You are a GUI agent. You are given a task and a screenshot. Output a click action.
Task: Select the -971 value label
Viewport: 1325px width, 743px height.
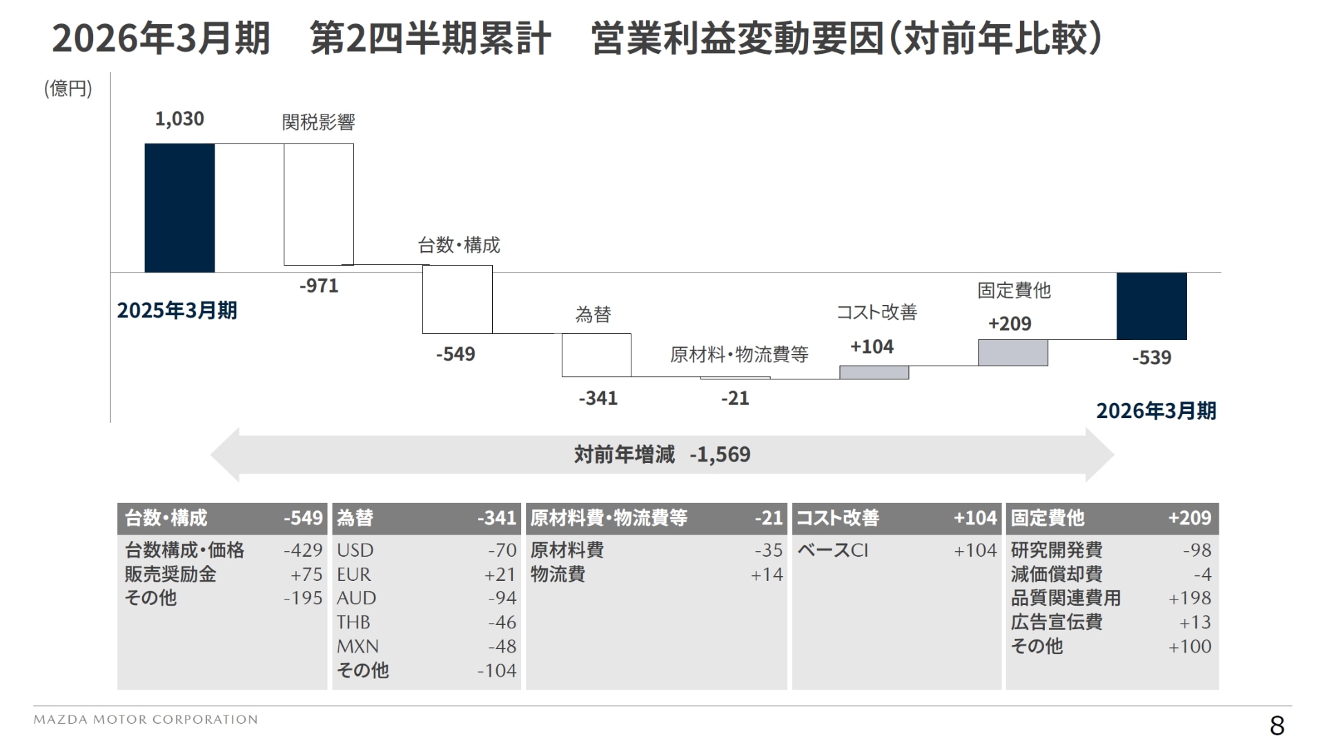click(x=320, y=286)
